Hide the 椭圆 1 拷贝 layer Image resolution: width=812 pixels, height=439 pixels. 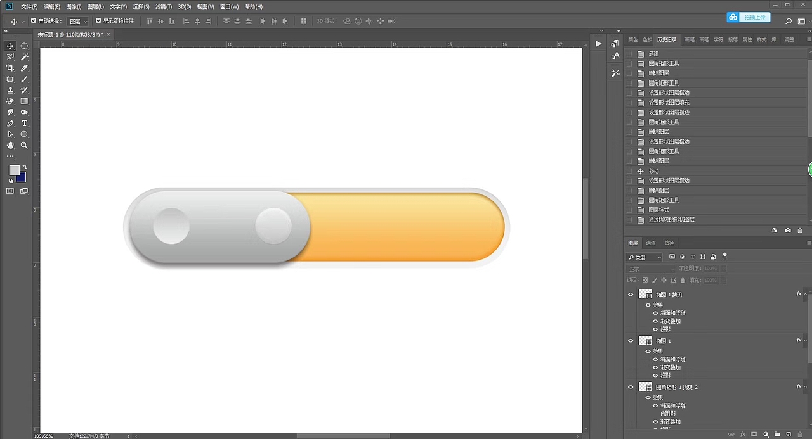[x=631, y=295]
